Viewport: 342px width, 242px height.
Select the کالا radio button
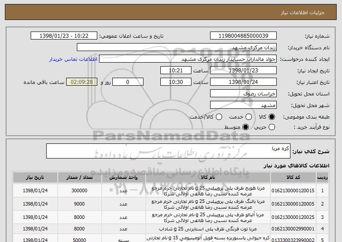(x=272, y=117)
